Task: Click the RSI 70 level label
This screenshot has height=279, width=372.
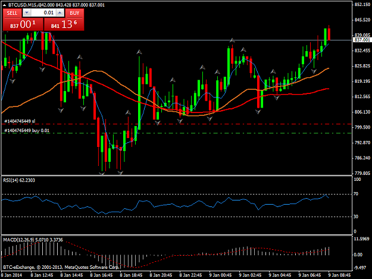Action: pyautogui.click(x=356, y=194)
